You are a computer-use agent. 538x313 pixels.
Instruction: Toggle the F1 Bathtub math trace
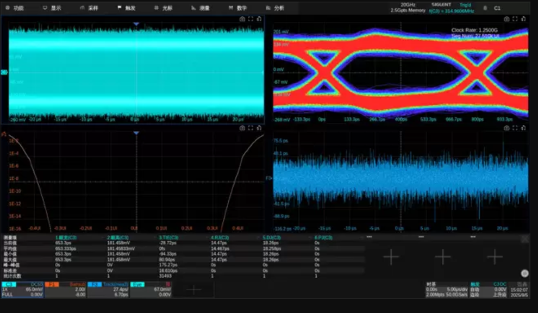pos(66,289)
